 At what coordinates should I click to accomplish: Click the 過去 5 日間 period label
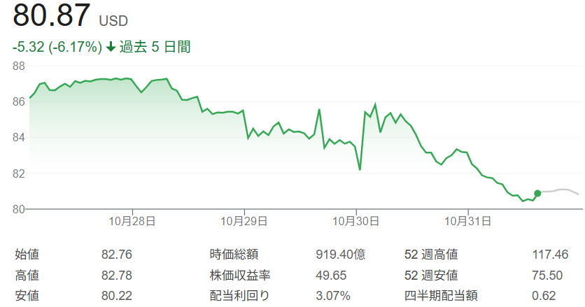point(155,48)
